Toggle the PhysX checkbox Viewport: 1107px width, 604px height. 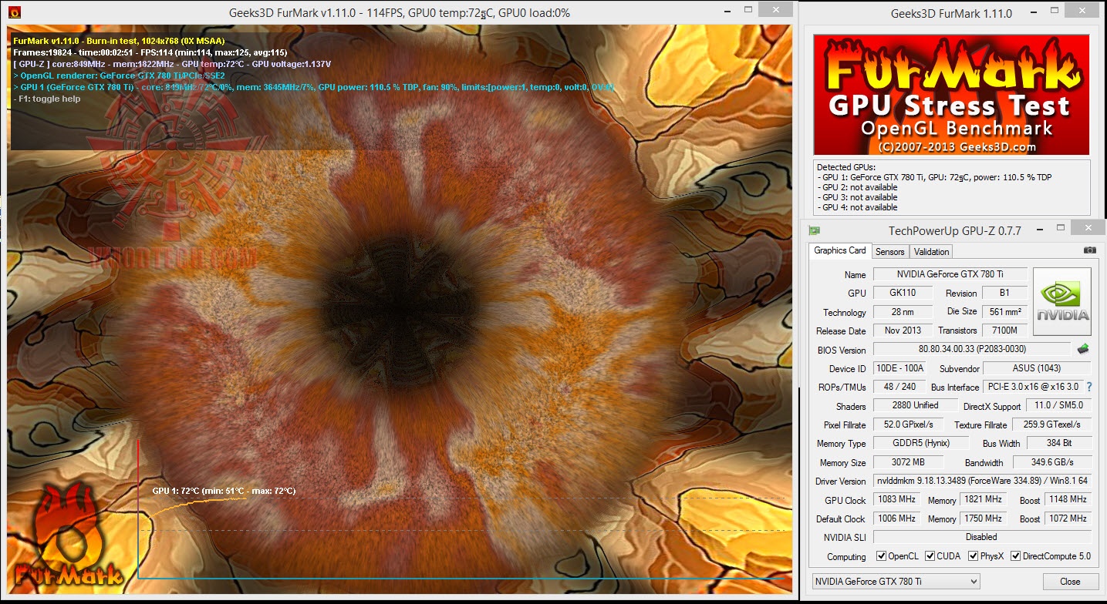point(974,556)
